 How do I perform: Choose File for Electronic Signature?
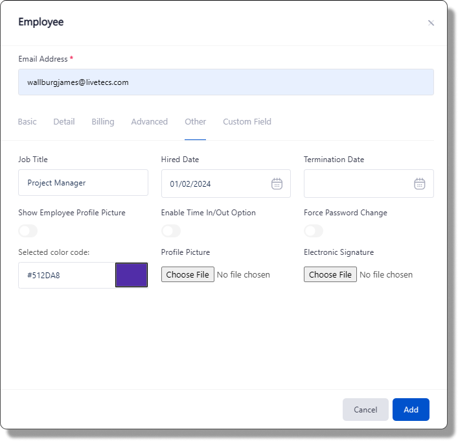[x=330, y=274]
